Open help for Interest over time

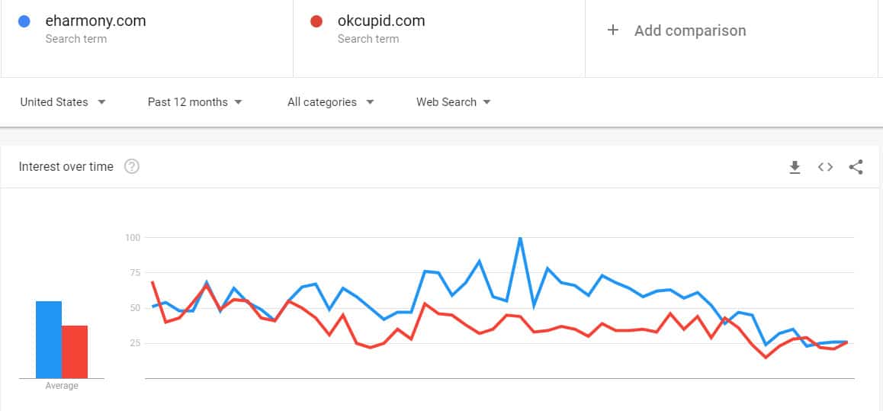coord(132,167)
